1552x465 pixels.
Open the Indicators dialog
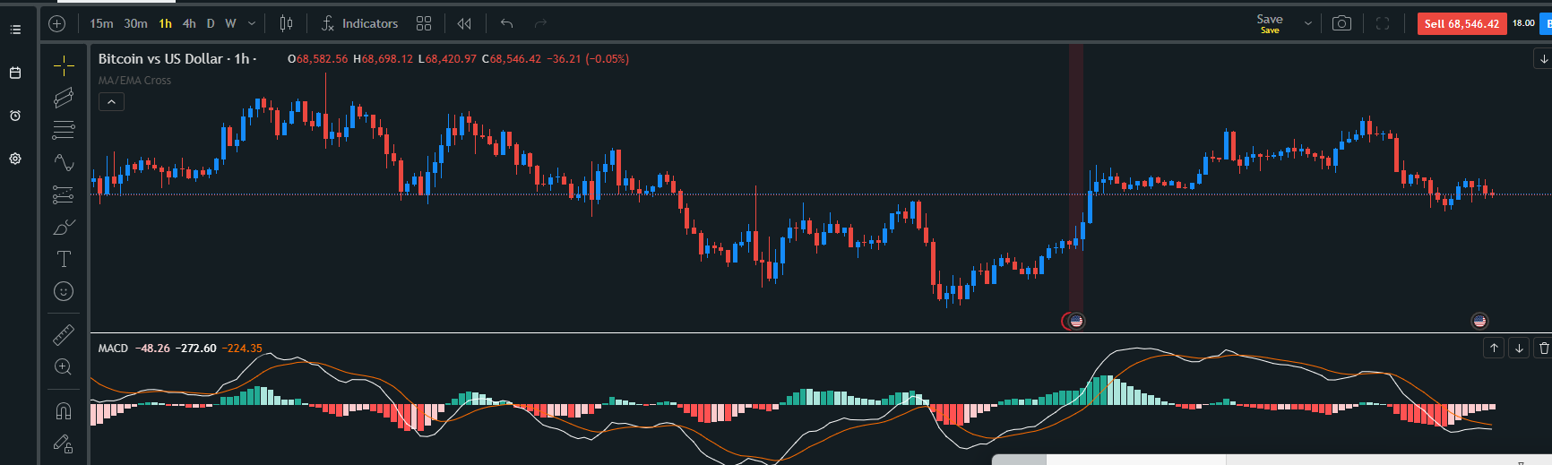pyautogui.click(x=360, y=23)
